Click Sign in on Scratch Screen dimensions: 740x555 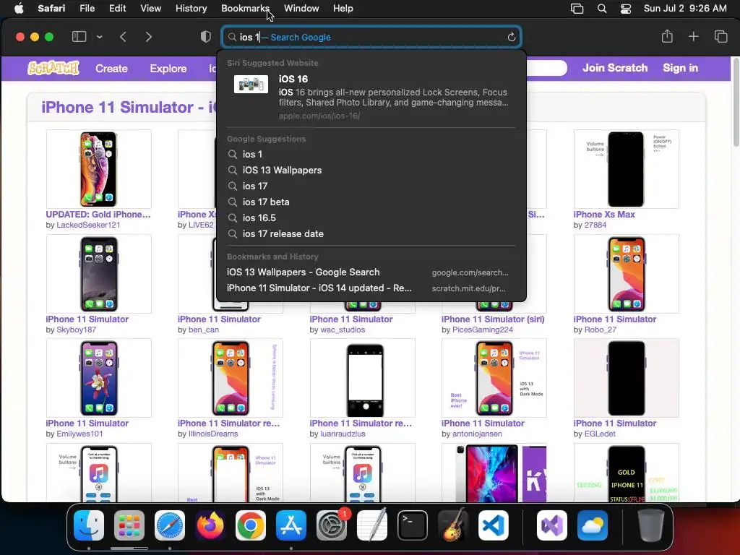680,68
